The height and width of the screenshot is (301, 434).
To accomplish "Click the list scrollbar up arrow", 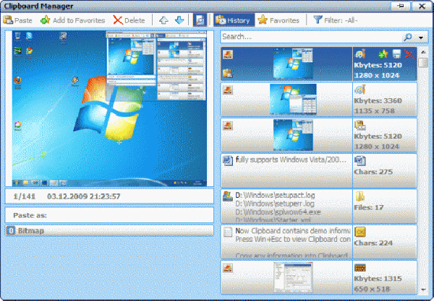I will pyautogui.click(x=423, y=52).
